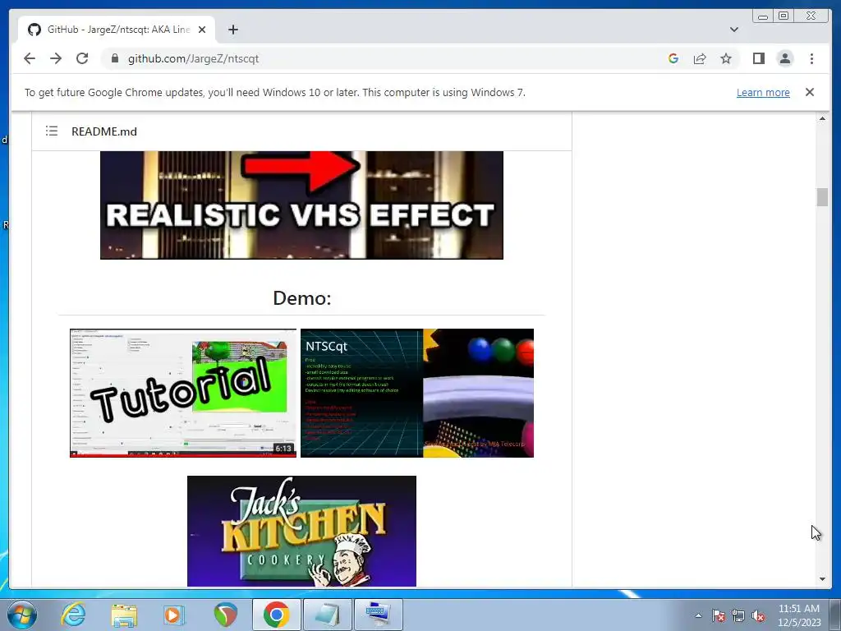Share this page via share icon

(x=700, y=58)
